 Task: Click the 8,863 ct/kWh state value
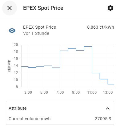click(x=101, y=27)
